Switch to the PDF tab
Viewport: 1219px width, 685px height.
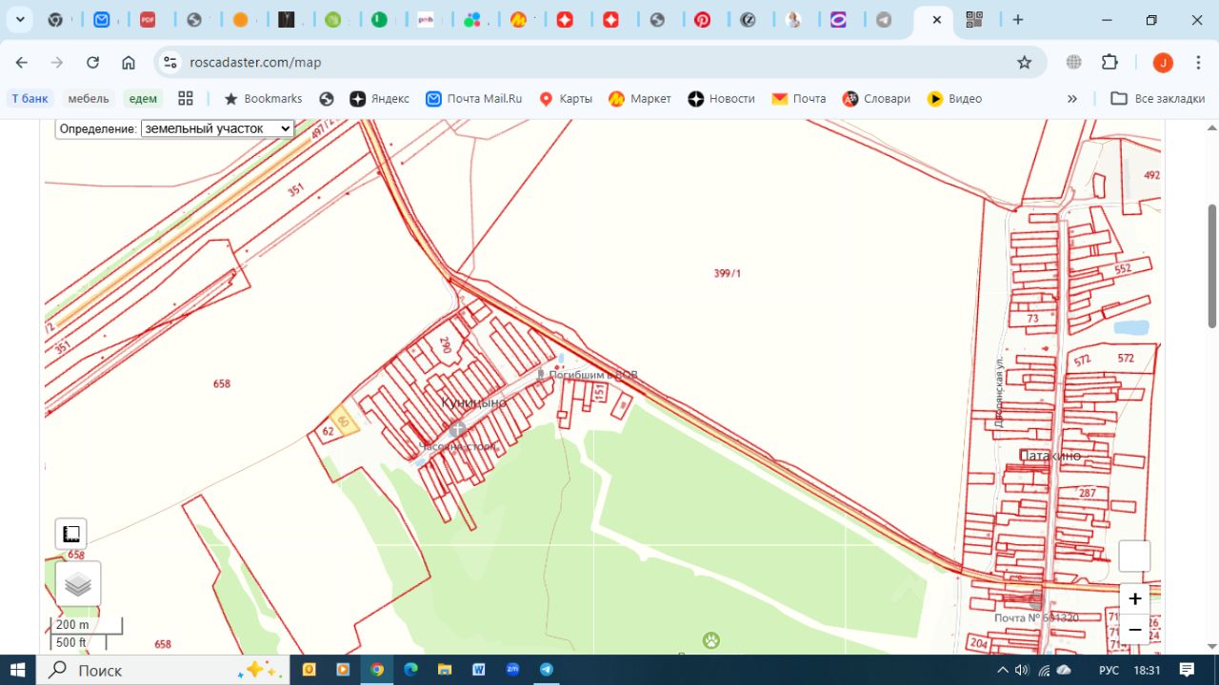(148, 19)
